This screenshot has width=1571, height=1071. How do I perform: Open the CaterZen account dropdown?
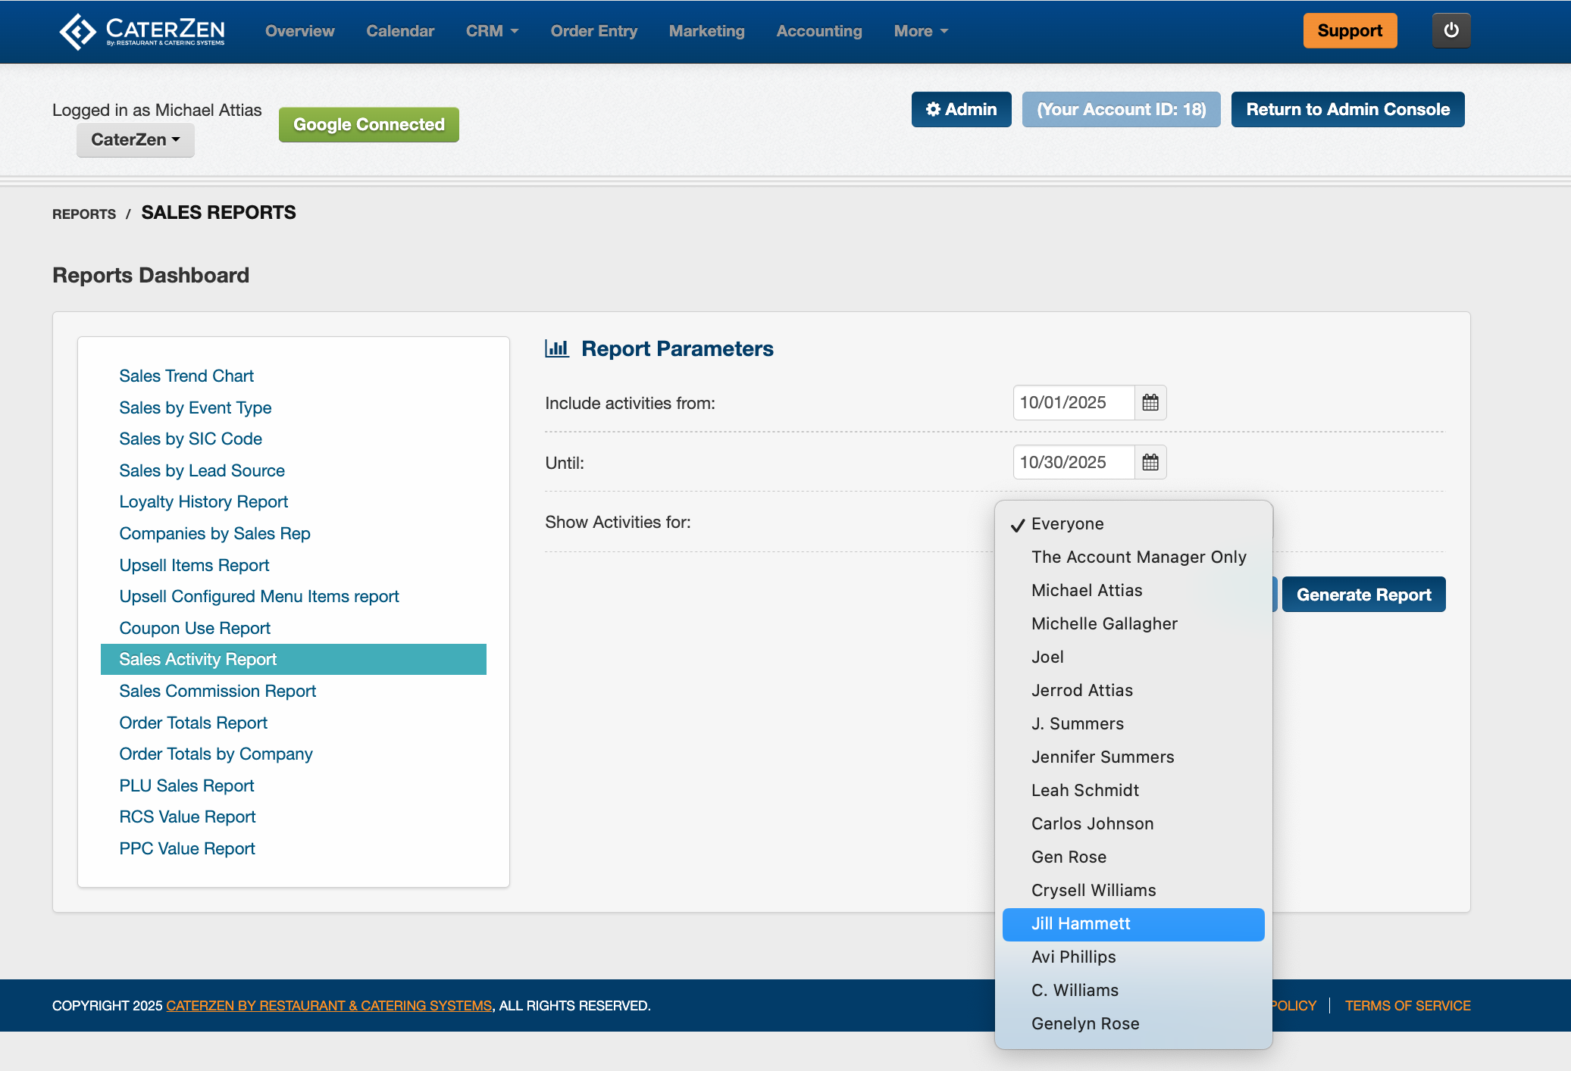[135, 140]
